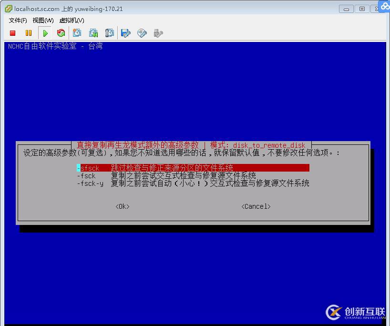Revert VM to previous snapshot
390x326 pixels.
(x=93, y=33)
